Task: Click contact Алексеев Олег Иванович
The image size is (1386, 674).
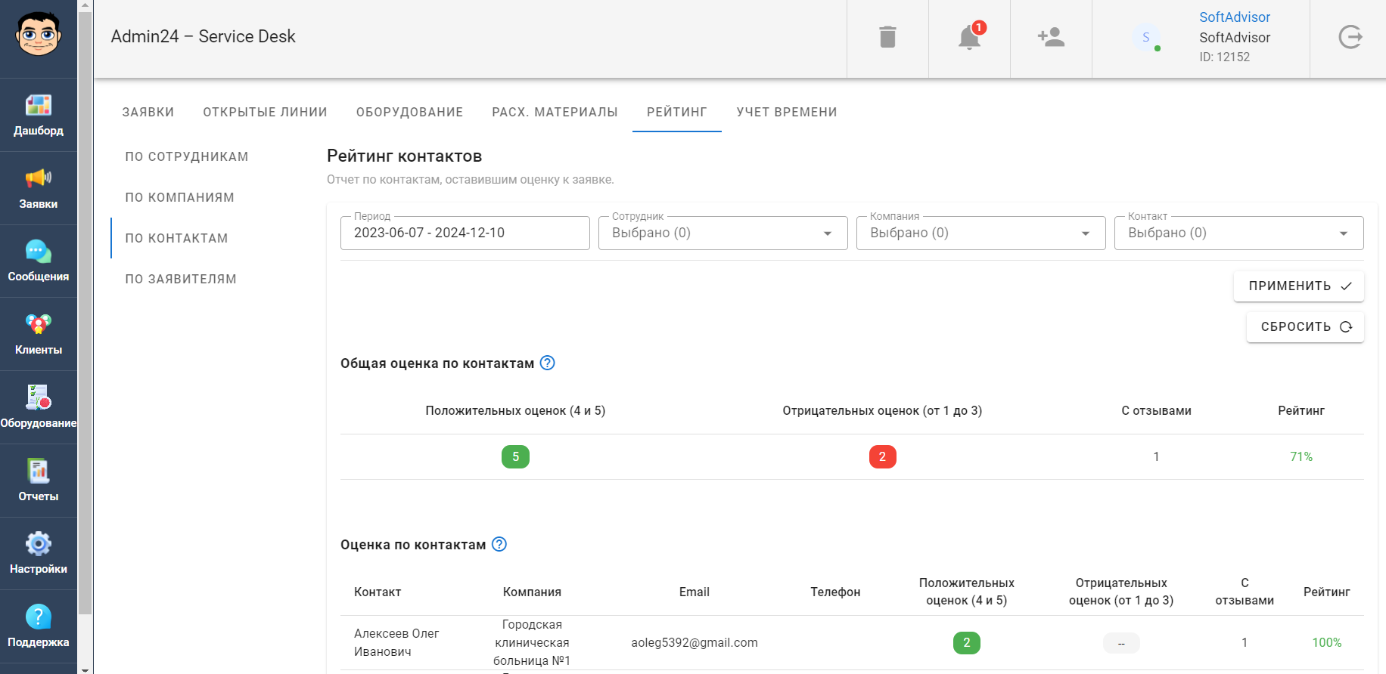Action: (x=396, y=642)
